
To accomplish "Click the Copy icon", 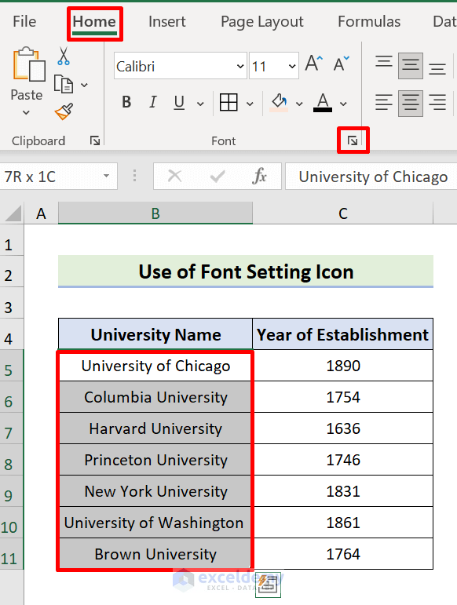I will coord(64,85).
